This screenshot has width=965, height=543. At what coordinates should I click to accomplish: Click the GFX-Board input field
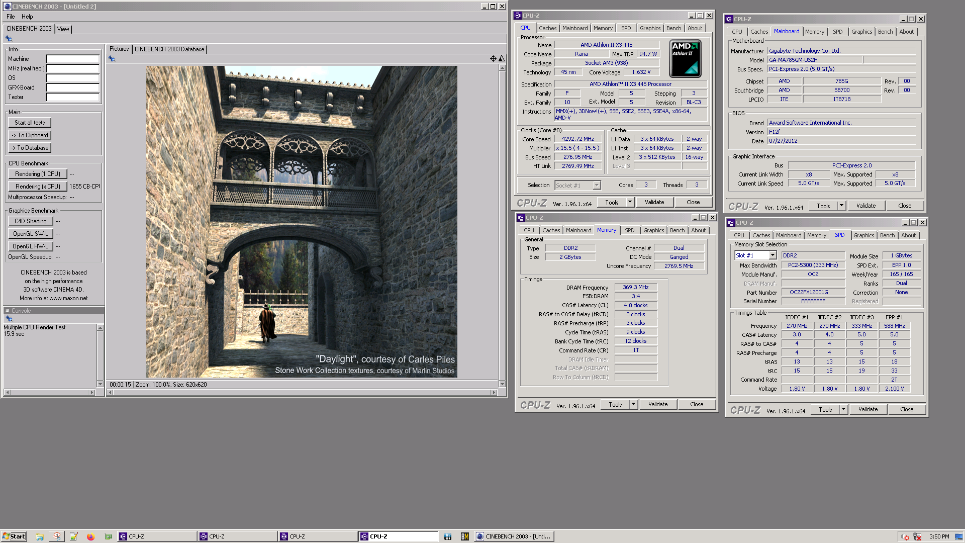click(x=73, y=87)
